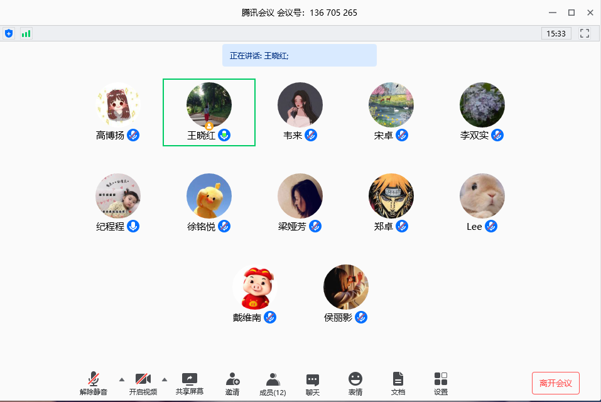Screen dimensions: 601x402
Task: Expand audio options arrow beside 解除静音
Action: pyautogui.click(x=122, y=379)
